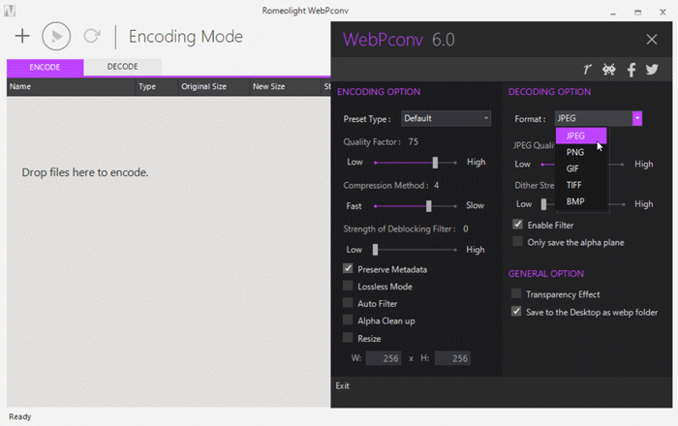Click the refresh/reset arrow icon
678x426 pixels.
92,36
